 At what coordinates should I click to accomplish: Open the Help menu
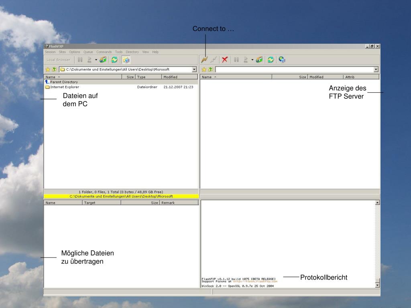pyautogui.click(x=155, y=52)
